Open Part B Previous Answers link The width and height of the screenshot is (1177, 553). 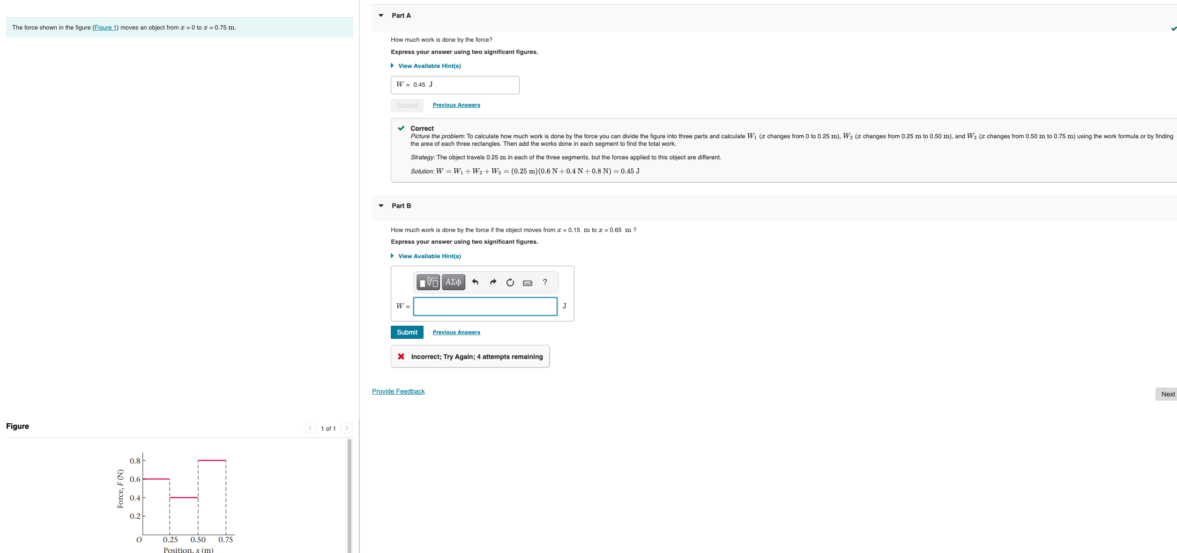click(456, 332)
